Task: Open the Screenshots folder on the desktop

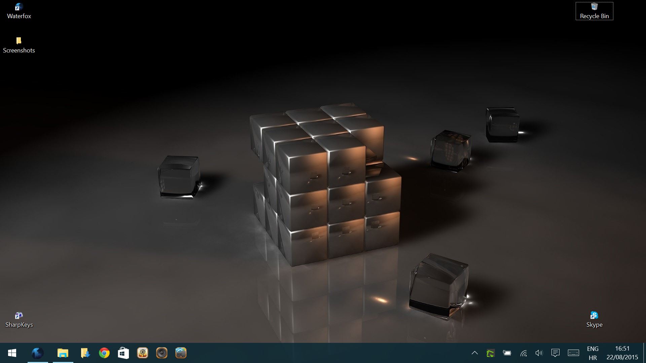Action: 19,42
